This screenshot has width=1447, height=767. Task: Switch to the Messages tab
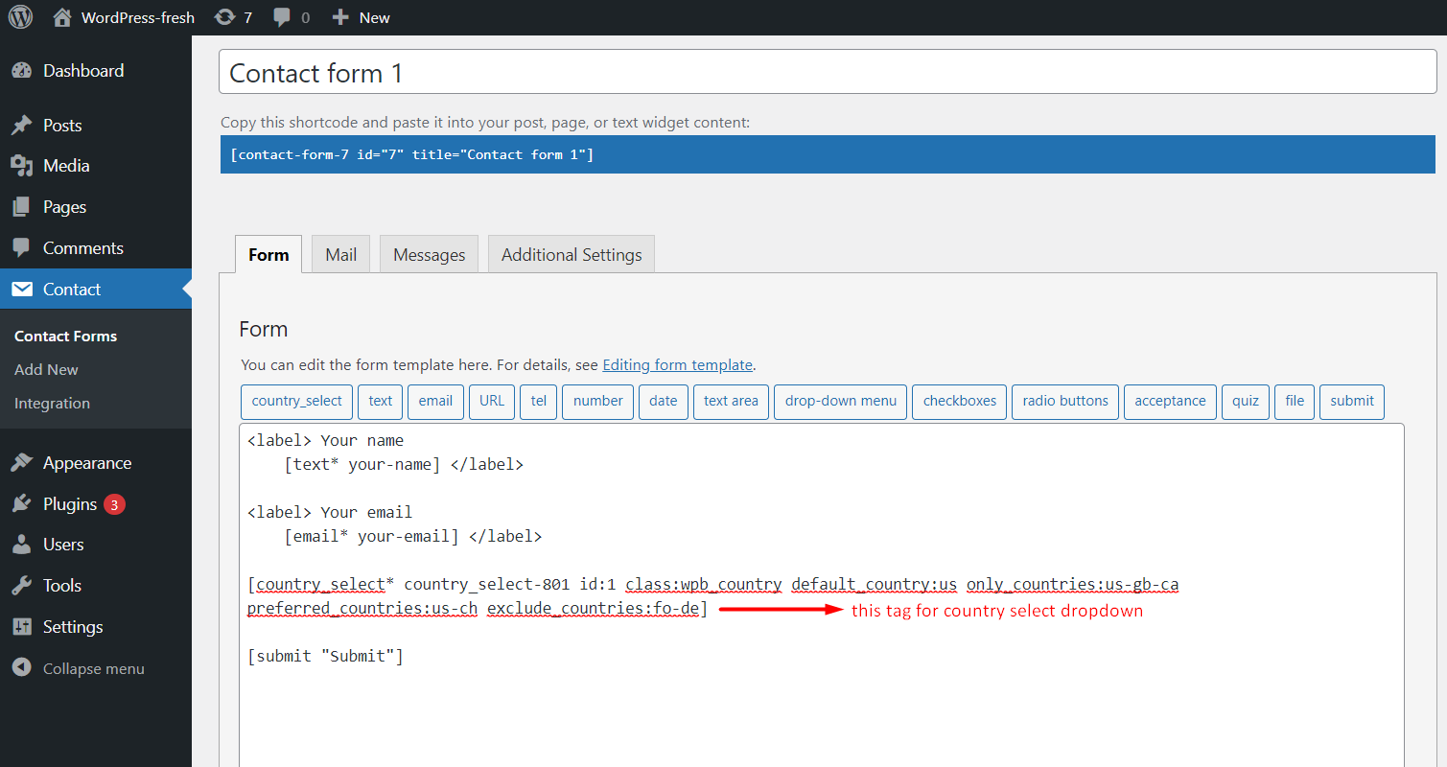click(430, 254)
